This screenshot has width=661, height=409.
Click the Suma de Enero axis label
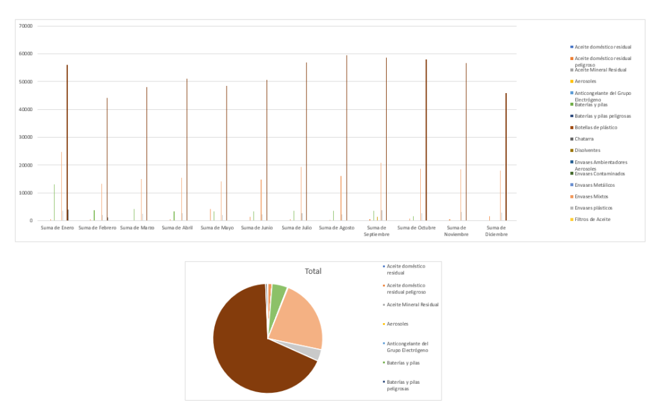[x=57, y=228]
